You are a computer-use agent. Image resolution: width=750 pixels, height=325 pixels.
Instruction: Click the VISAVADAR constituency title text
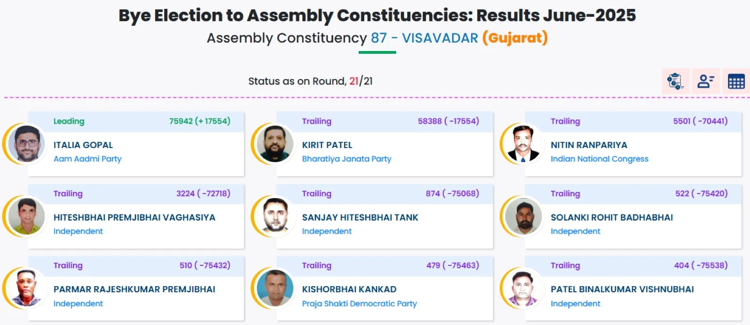coord(440,38)
